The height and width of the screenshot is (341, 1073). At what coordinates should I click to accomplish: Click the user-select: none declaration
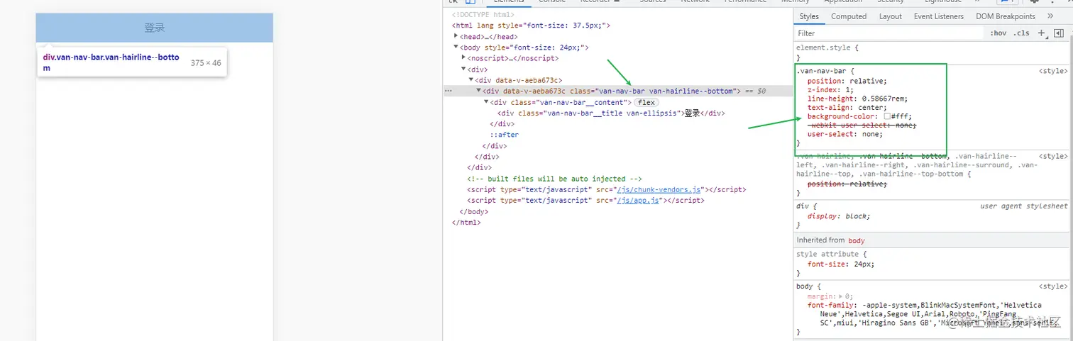(x=845, y=134)
